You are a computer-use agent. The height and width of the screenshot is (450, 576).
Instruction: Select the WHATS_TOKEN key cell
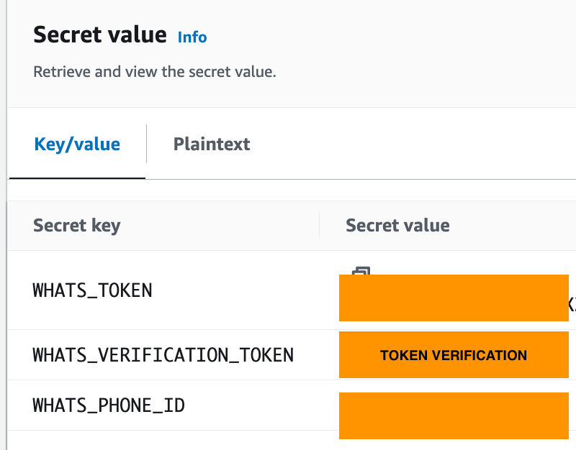pyautogui.click(x=92, y=290)
